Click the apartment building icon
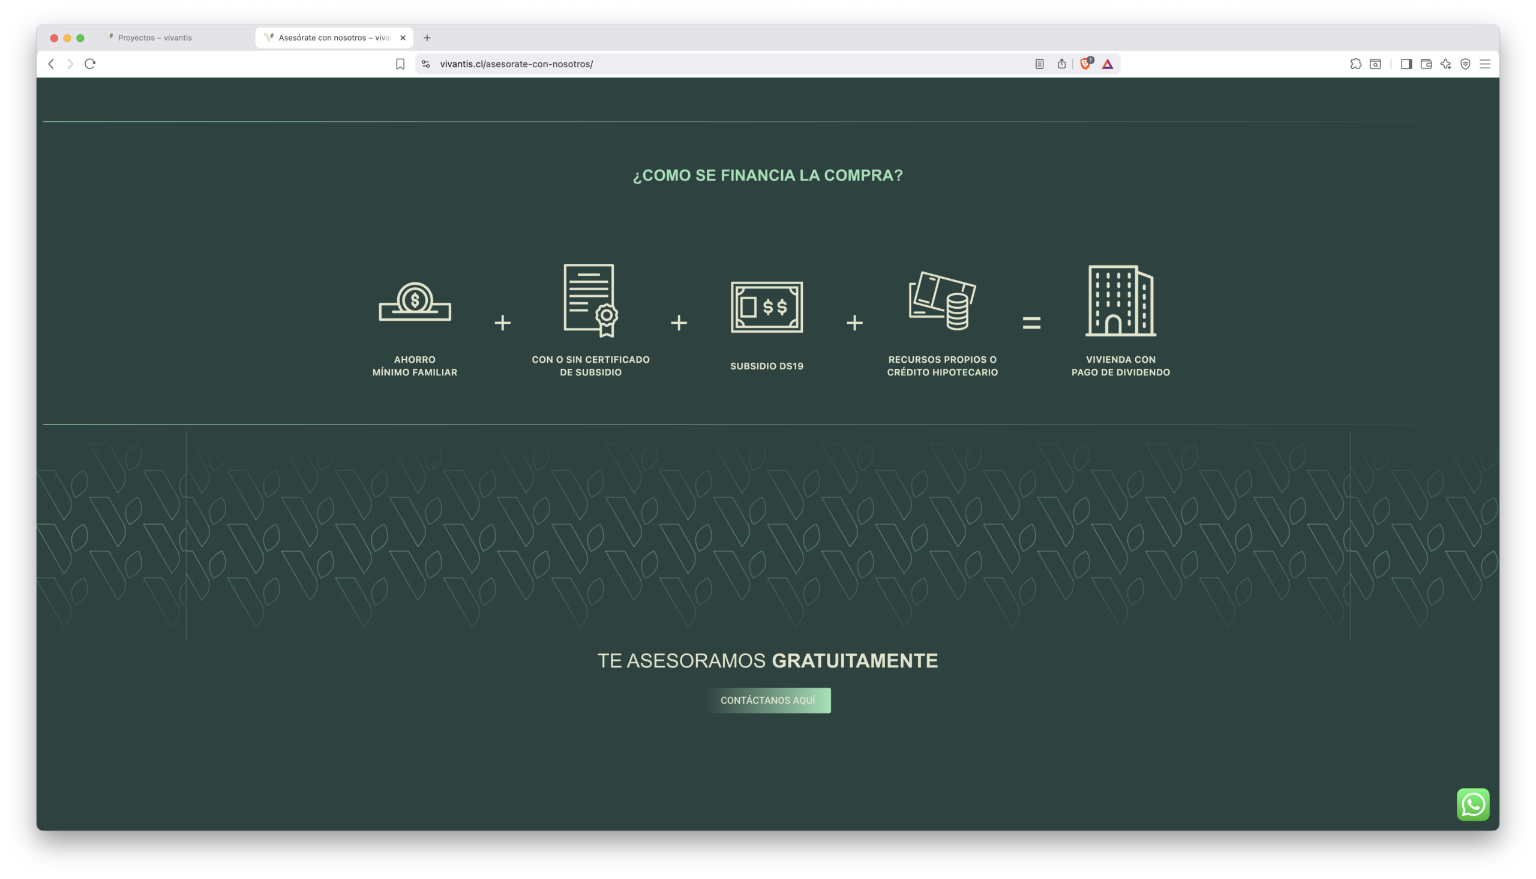The width and height of the screenshot is (1536, 879). 1120,300
